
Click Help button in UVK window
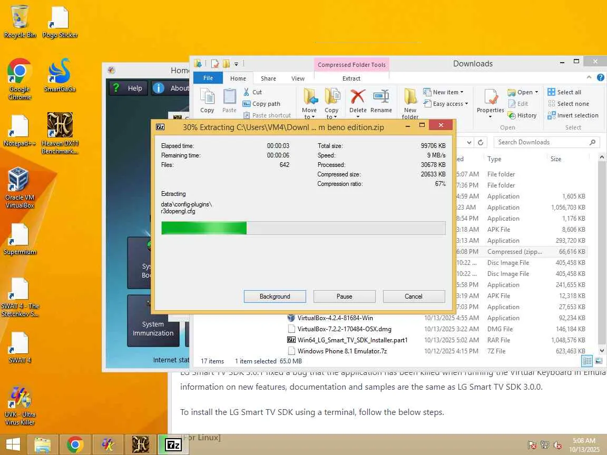(x=128, y=88)
